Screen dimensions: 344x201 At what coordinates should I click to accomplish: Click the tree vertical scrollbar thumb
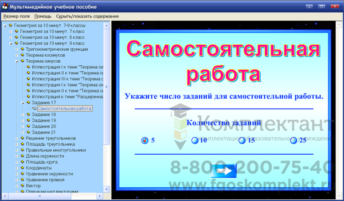[x=106, y=87]
